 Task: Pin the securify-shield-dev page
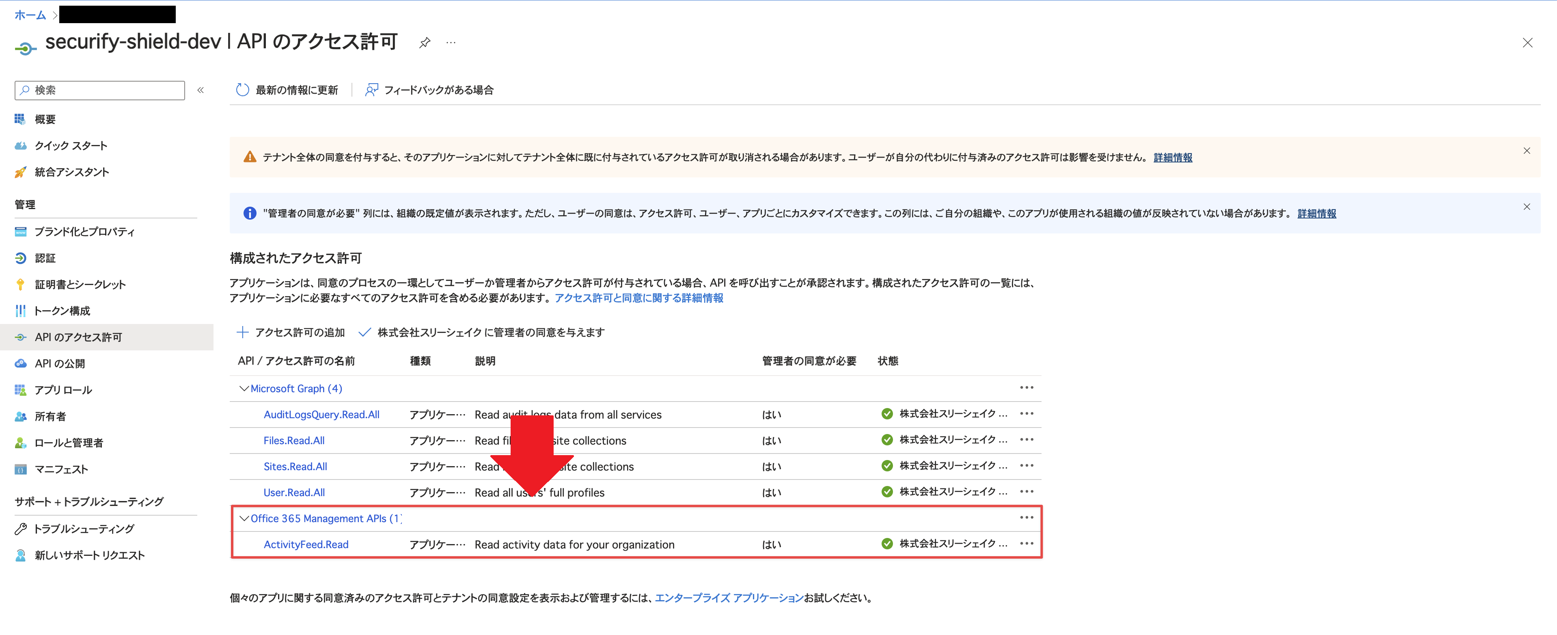[x=425, y=42]
